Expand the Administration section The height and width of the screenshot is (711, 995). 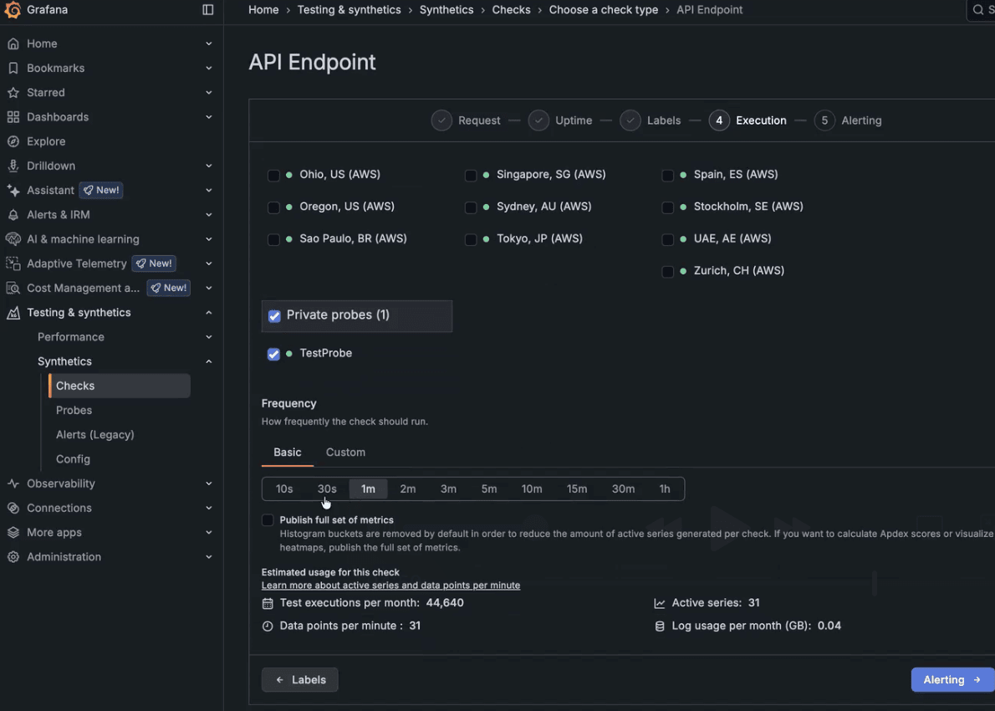[x=208, y=556]
